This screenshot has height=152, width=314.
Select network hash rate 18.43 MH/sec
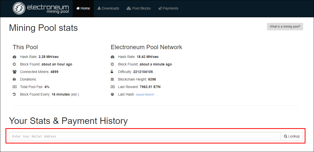click(x=148, y=57)
